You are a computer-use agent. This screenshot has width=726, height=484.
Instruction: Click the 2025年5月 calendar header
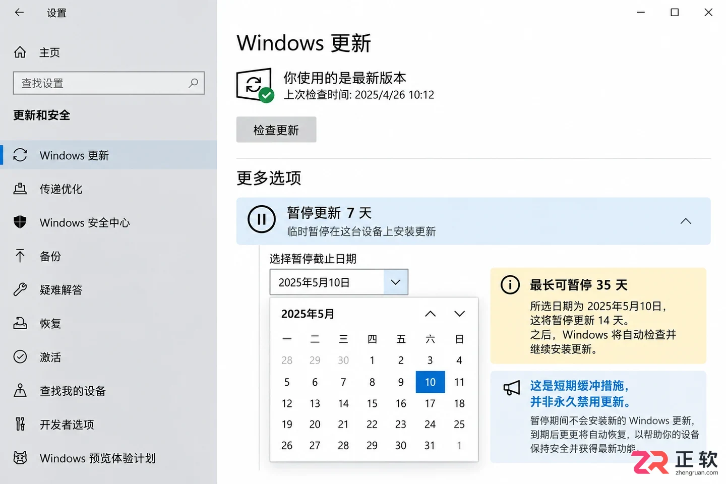click(308, 314)
